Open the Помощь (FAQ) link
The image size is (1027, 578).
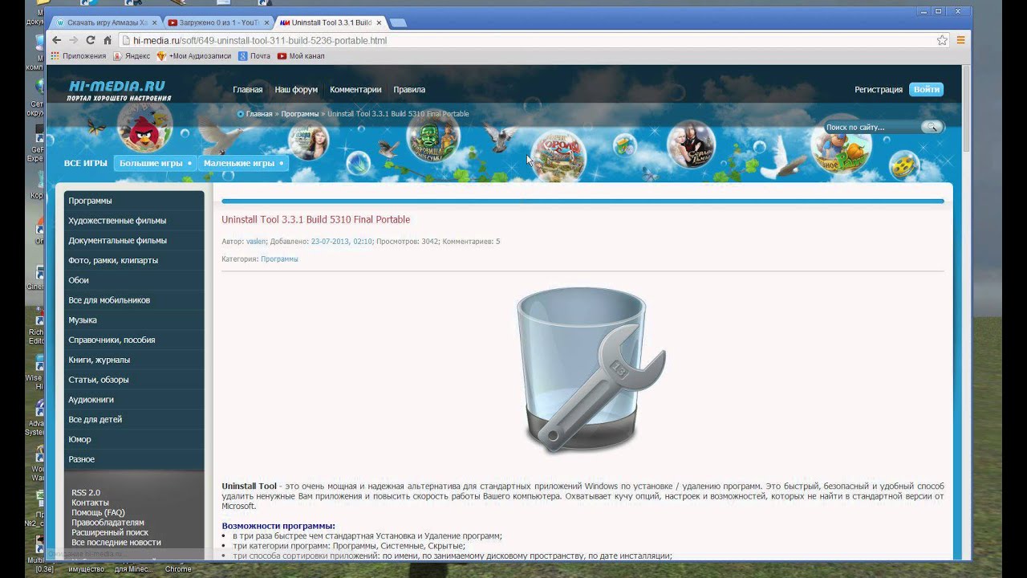[98, 512]
